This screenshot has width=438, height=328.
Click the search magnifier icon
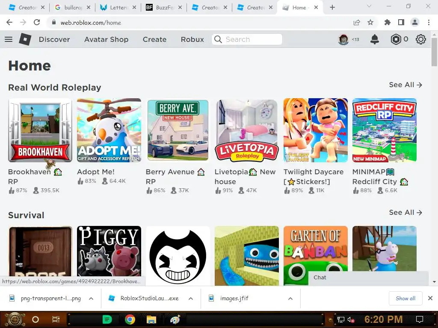tap(218, 39)
